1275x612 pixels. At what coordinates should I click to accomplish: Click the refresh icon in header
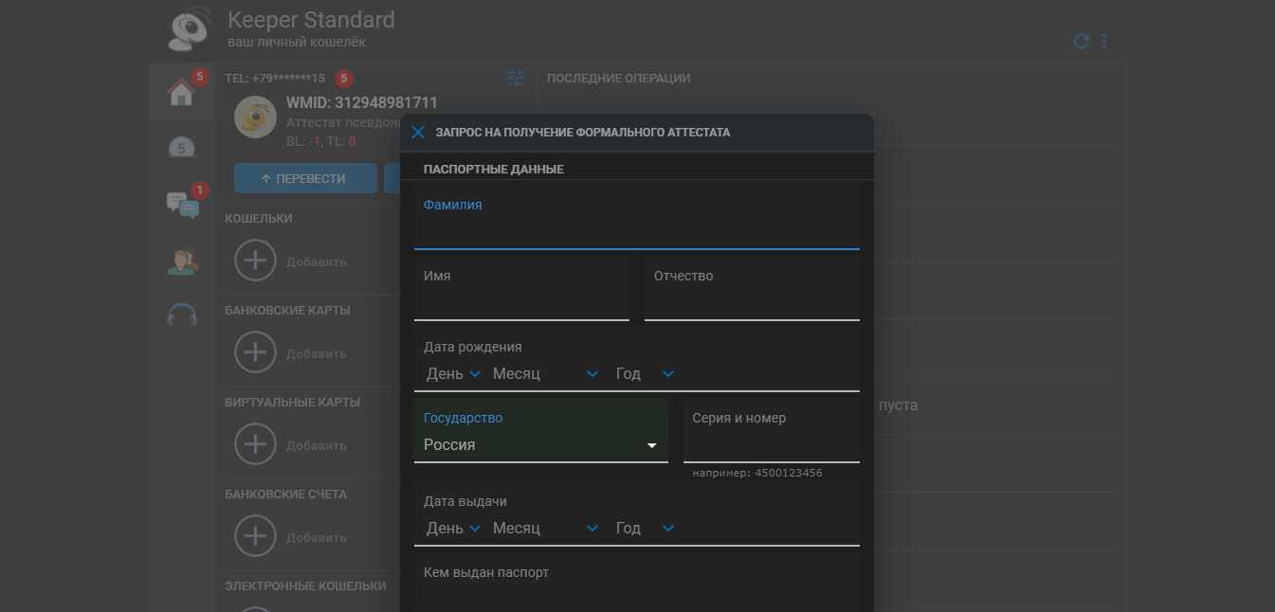point(1081,42)
